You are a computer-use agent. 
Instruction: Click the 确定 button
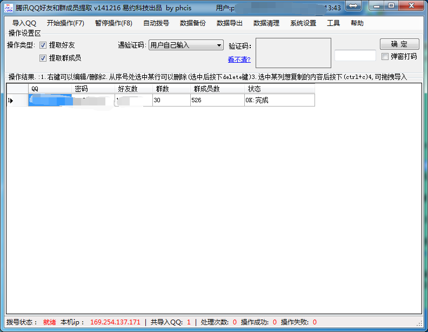tap(399, 44)
